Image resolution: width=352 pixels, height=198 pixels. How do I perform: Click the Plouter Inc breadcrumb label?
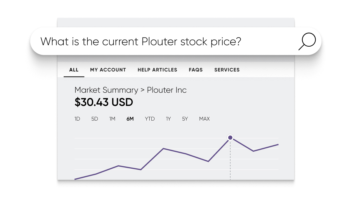167,90
